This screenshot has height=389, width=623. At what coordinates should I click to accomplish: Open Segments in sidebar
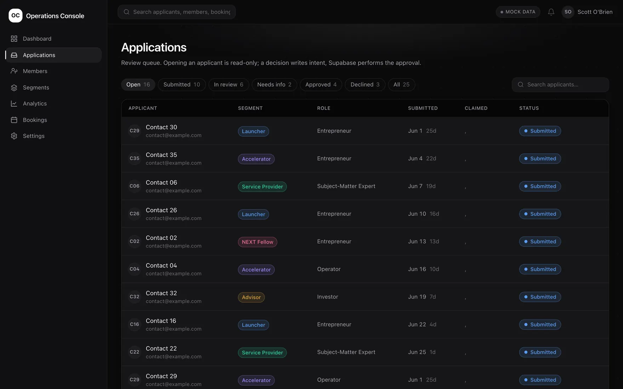53,88
